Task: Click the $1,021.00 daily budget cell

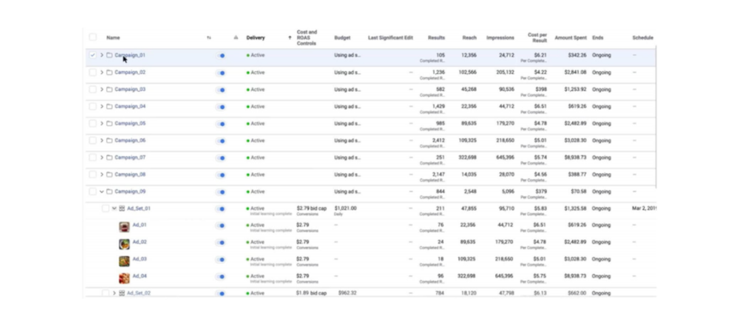Action: (345, 208)
